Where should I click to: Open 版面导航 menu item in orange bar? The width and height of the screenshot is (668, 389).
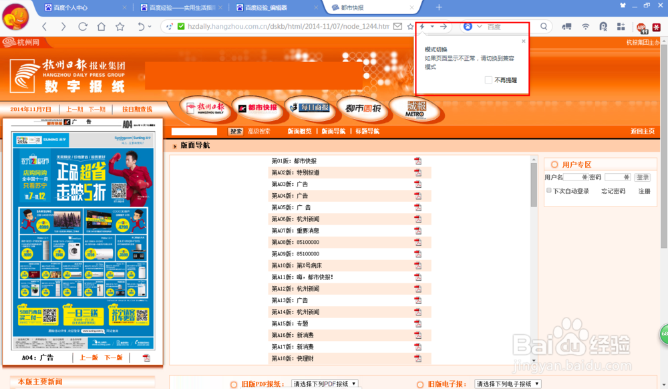333,131
